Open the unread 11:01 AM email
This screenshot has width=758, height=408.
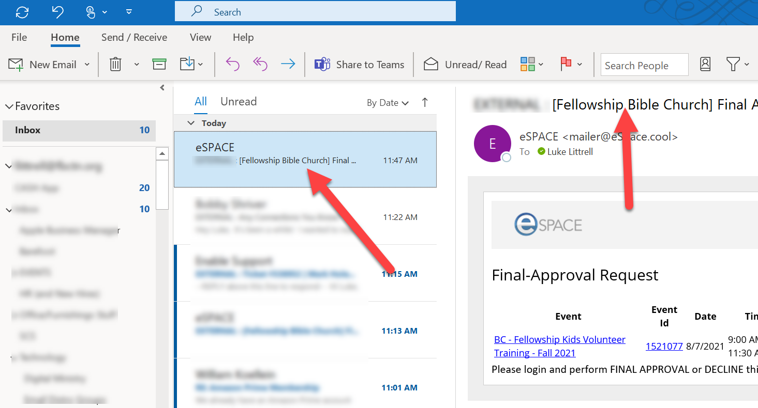(x=305, y=383)
